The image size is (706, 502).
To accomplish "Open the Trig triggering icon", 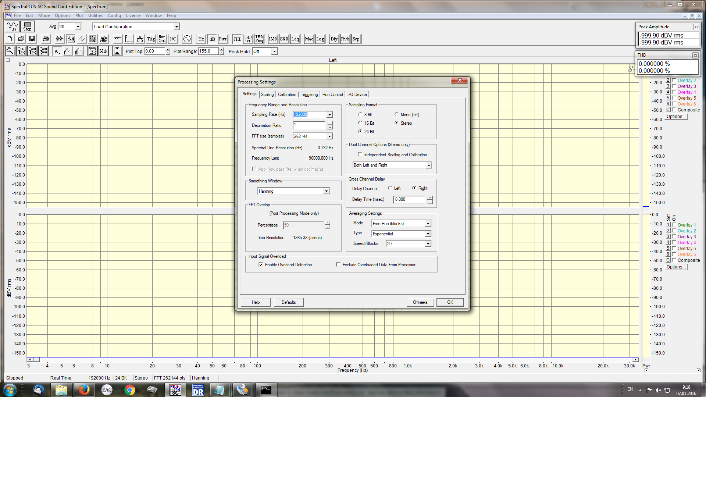I will (x=151, y=39).
